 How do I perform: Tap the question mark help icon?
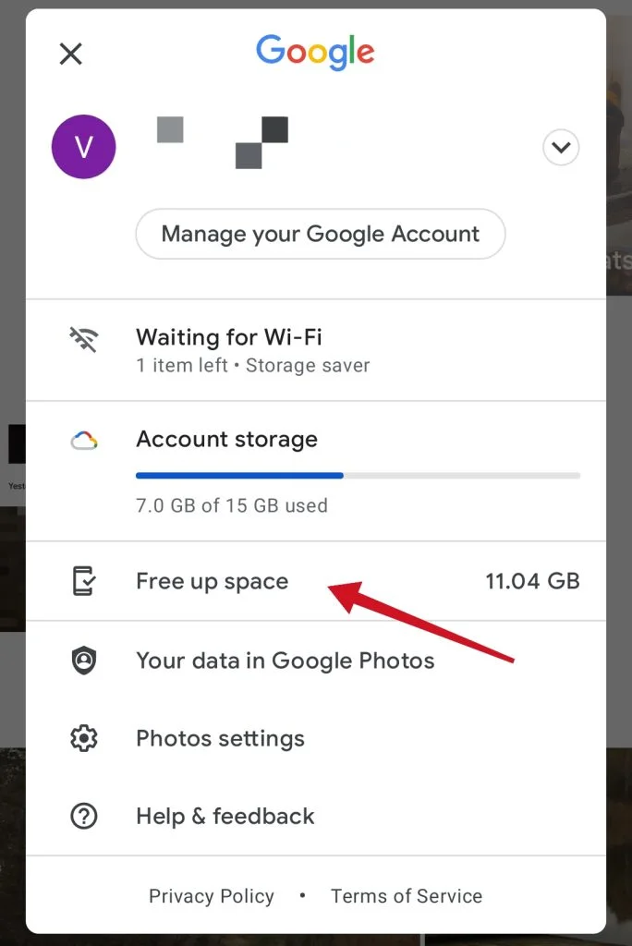click(84, 817)
